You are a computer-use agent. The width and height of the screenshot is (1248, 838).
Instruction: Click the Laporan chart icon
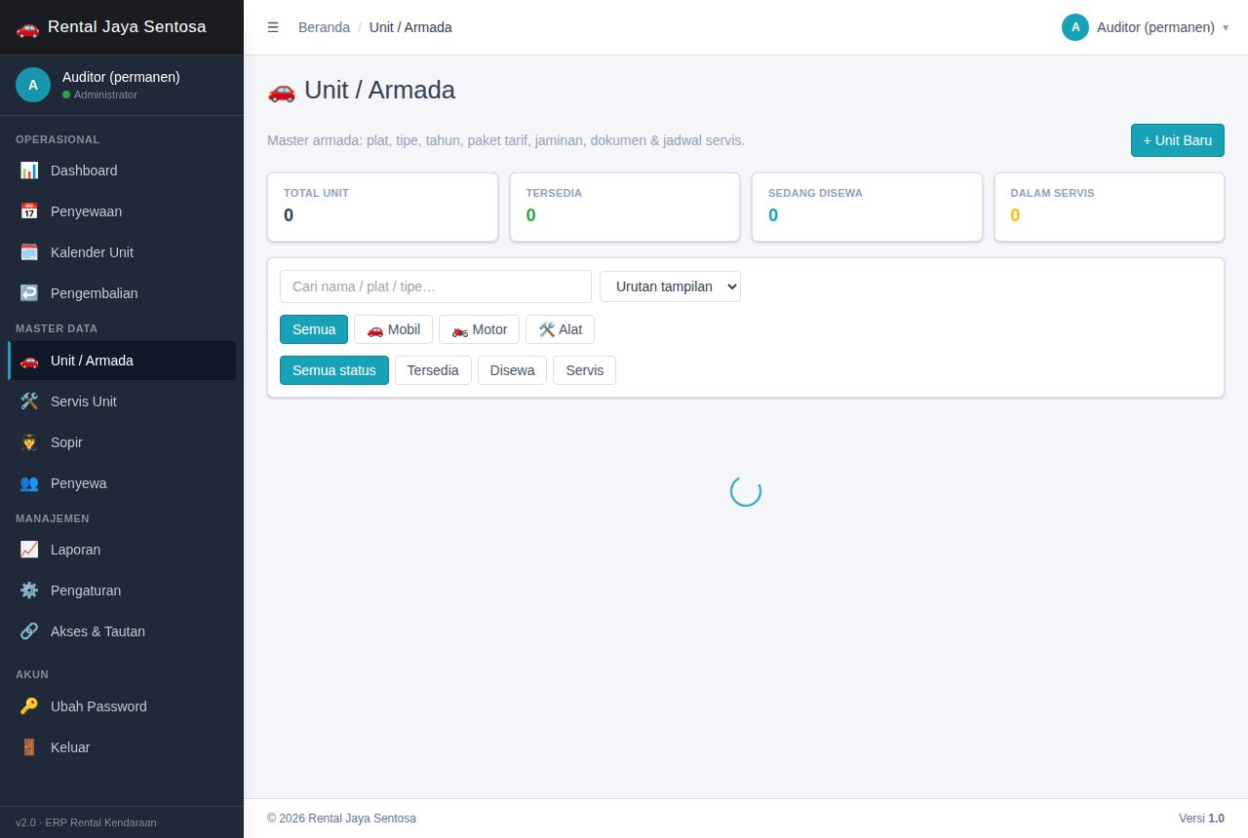[29, 550]
